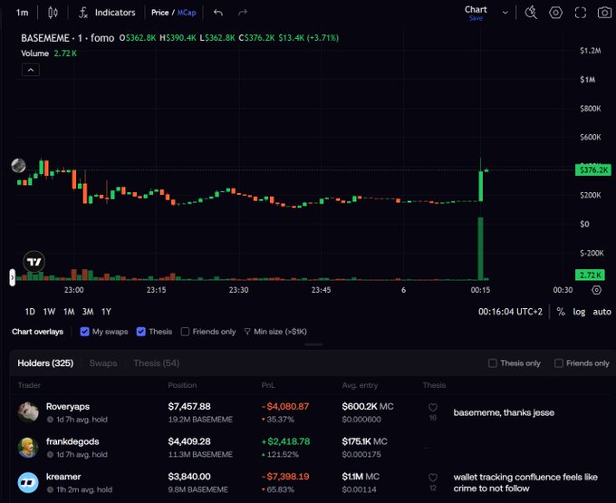
Task: Select 1D date range
Action: pos(30,312)
